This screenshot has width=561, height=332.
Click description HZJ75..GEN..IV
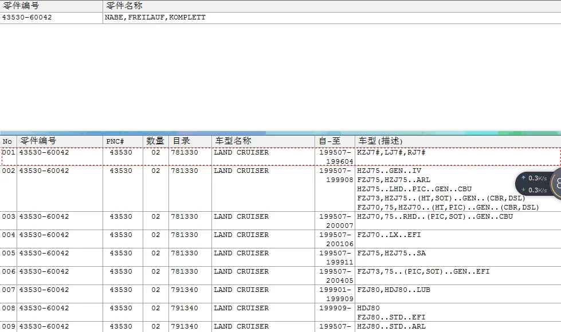click(389, 171)
